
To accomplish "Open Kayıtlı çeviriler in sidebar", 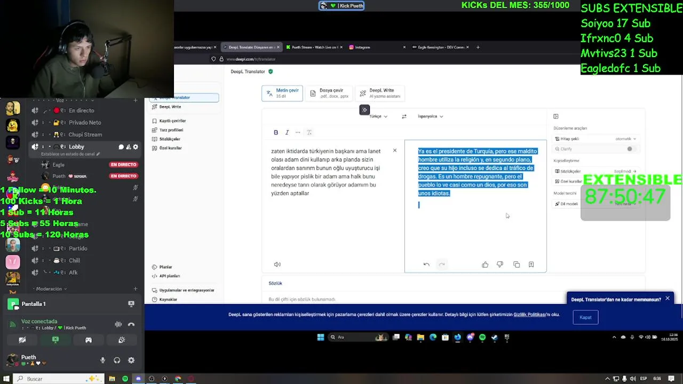I will click(x=169, y=121).
